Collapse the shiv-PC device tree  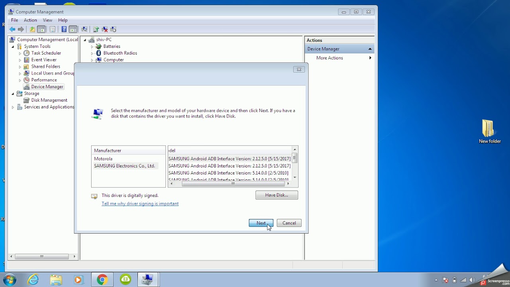click(85, 40)
